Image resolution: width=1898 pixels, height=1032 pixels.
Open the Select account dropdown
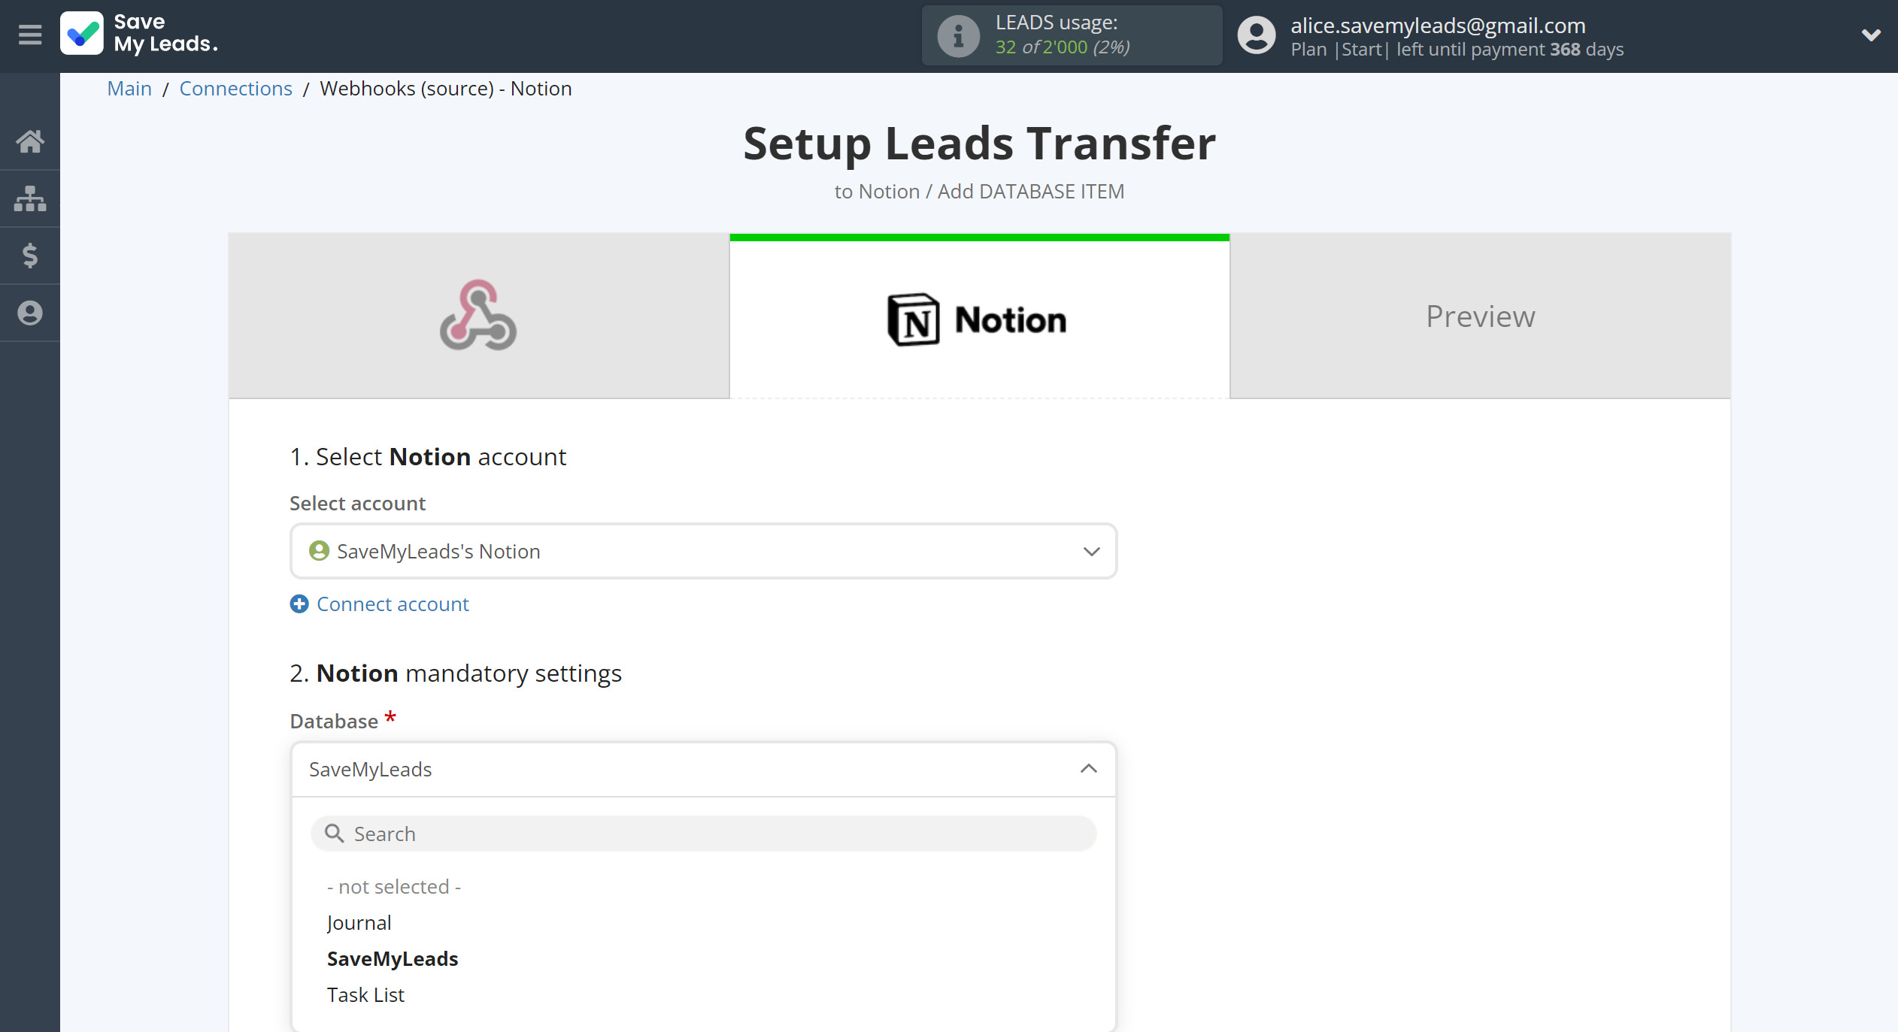click(703, 551)
